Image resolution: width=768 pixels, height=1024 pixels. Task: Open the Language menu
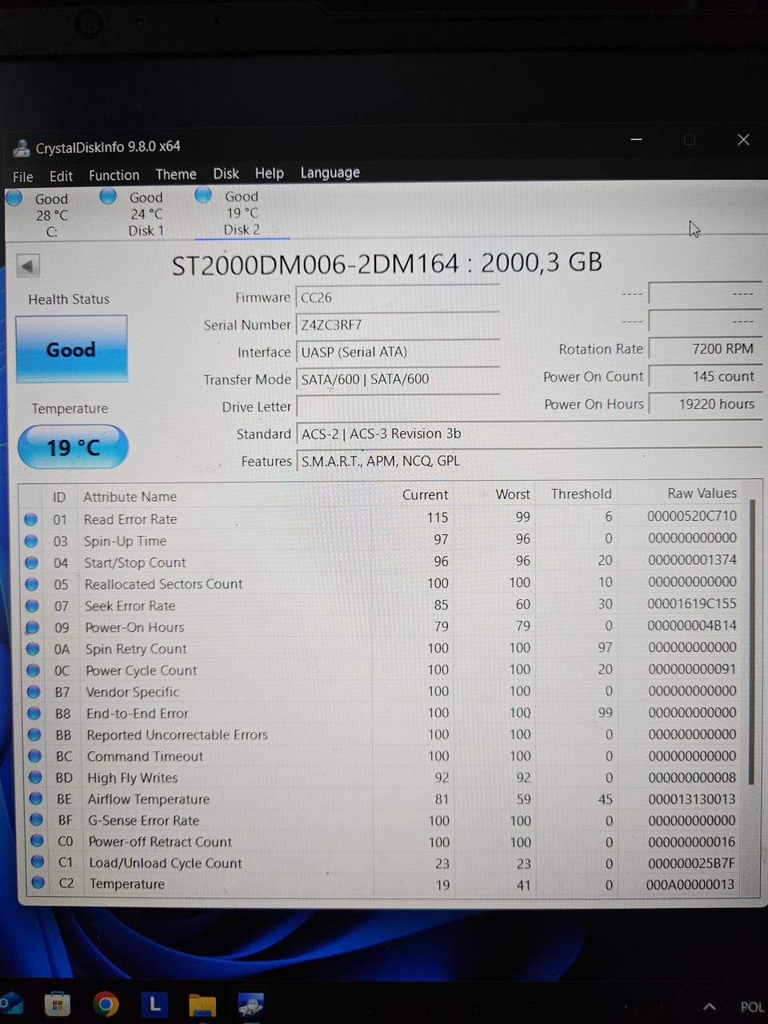point(330,173)
